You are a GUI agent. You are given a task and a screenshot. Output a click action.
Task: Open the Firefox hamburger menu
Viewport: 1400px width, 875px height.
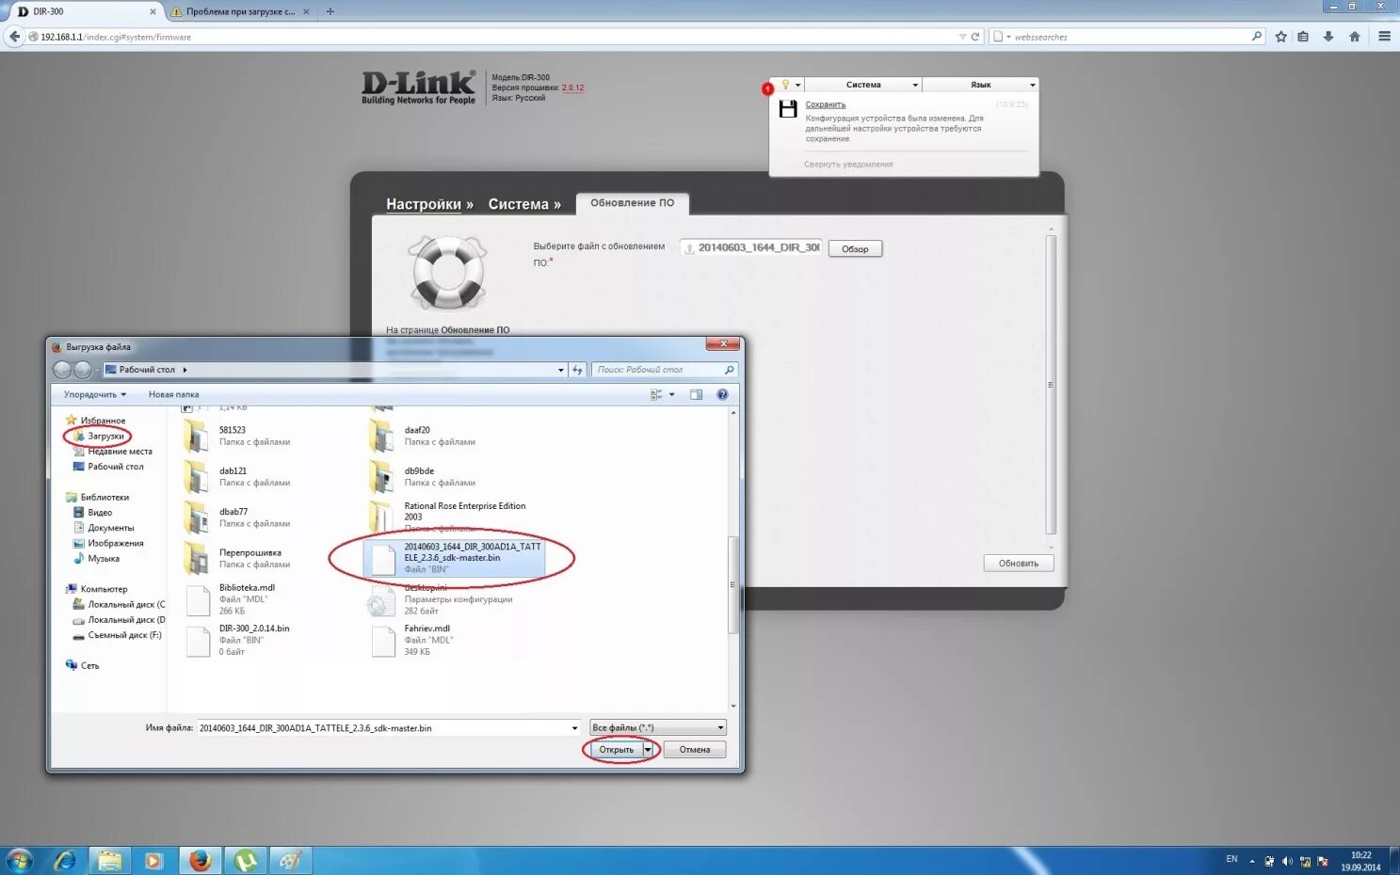tap(1384, 37)
